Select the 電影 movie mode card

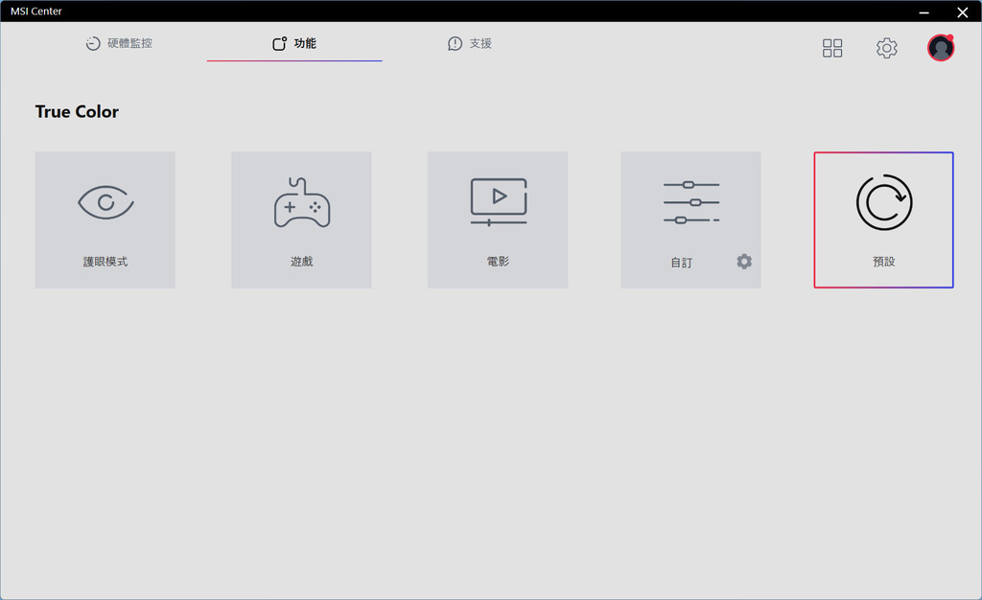click(x=498, y=219)
